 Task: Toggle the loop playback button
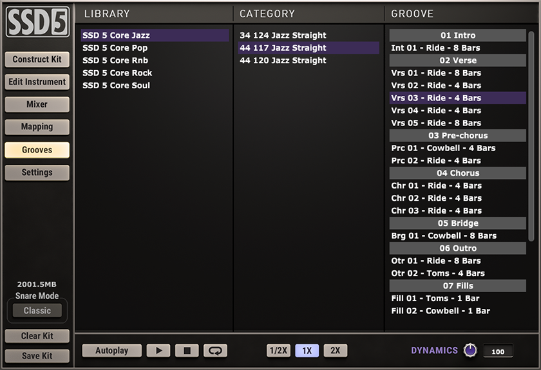[x=215, y=351]
